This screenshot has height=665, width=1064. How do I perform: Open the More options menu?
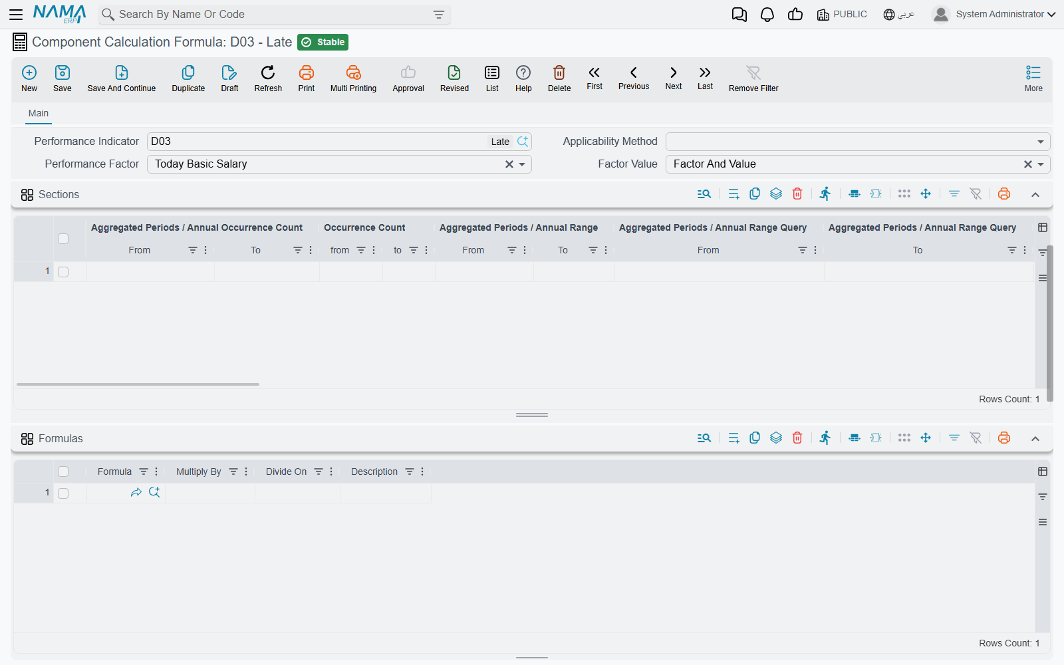(1033, 78)
